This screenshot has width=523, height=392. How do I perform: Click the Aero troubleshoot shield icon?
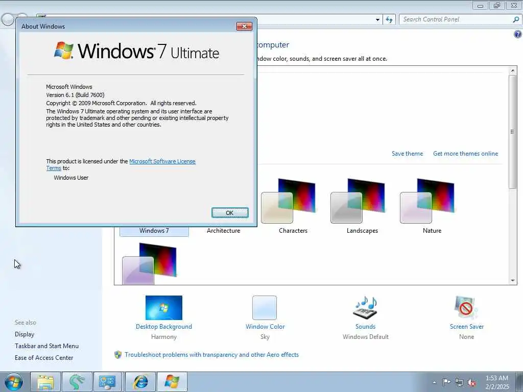(118, 355)
